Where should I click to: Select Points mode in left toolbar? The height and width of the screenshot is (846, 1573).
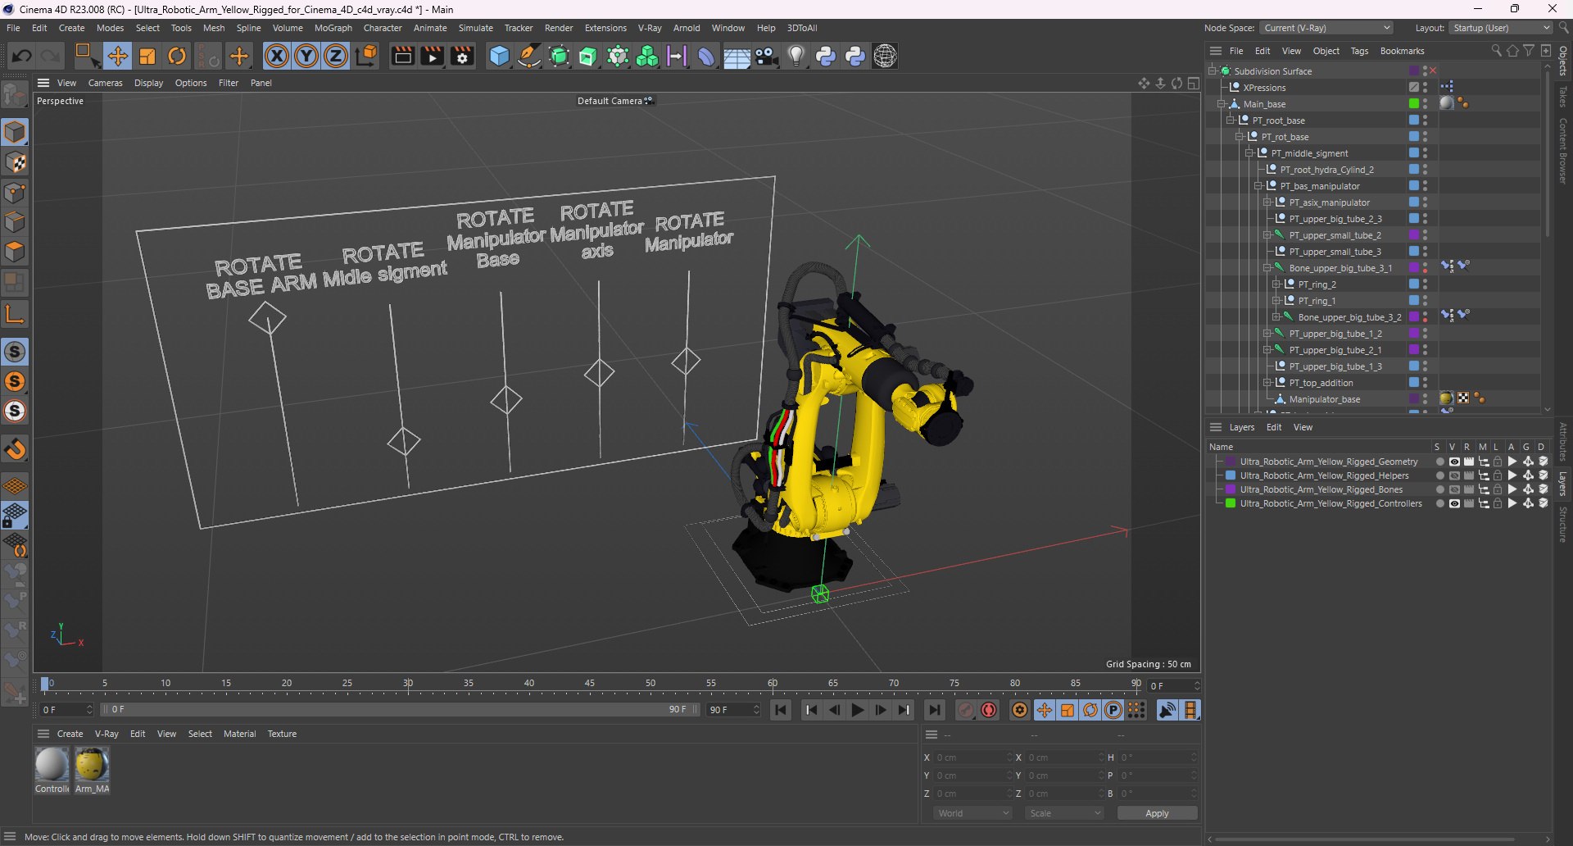pyautogui.click(x=16, y=193)
